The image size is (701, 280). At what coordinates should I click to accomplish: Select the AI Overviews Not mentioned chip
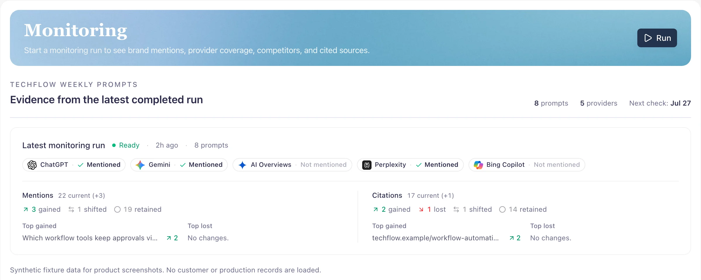pos(292,165)
